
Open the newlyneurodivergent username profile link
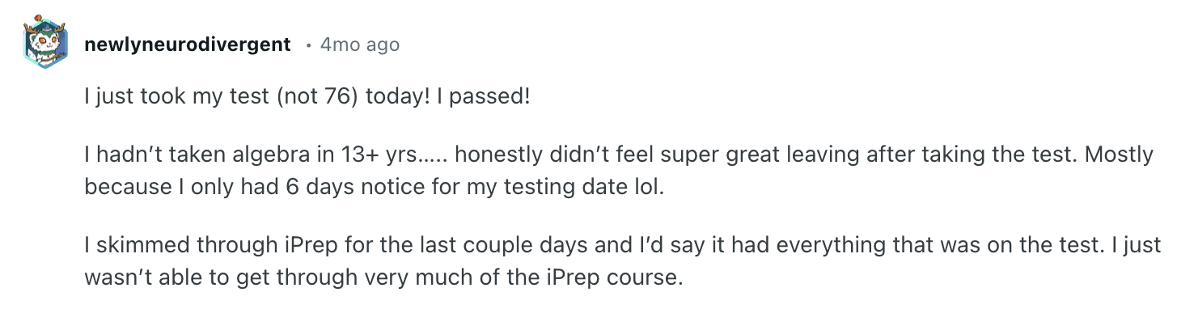pyautogui.click(x=188, y=44)
